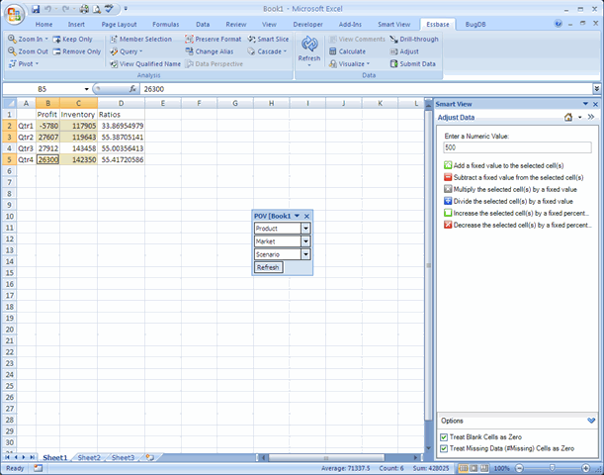Click the Select All corner of the worksheet
This screenshot has height=475, width=604.
point(10,103)
